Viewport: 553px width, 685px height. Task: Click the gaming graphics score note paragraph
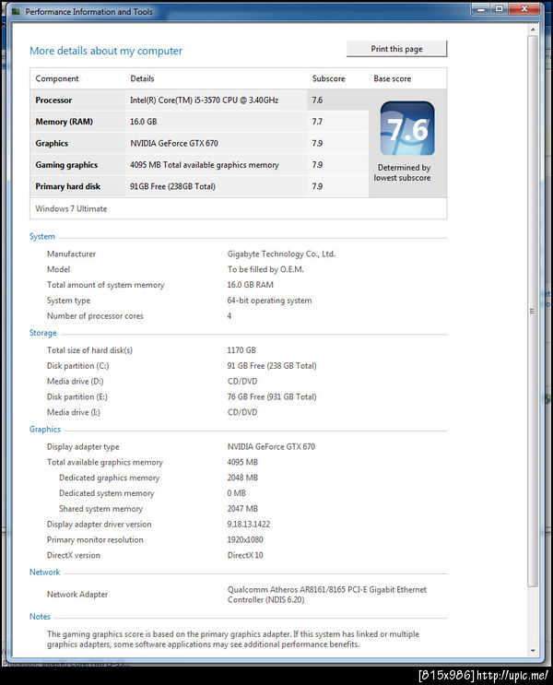pyautogui.click(x=233, y=639)
